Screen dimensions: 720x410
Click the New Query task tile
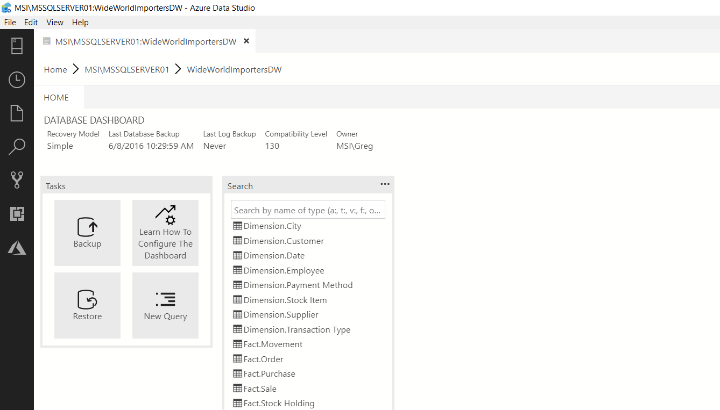point(165,305)
